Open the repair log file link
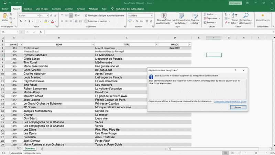Image resolution: width=275 pixels, height=155 pixels. point(230,102)
